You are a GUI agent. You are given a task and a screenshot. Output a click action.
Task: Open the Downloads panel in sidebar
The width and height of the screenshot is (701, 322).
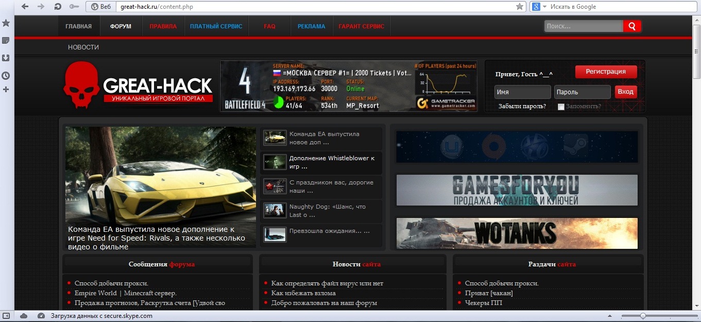[x=6, y=58]
